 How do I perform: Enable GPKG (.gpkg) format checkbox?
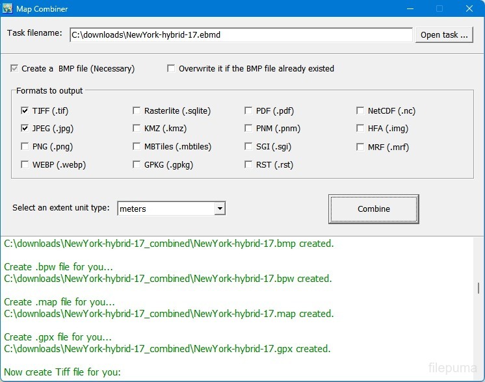tap(137, 165)
